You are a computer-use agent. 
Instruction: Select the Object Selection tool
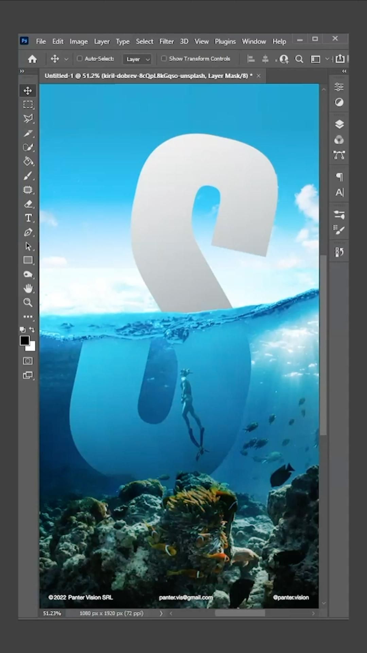point(28,190)
